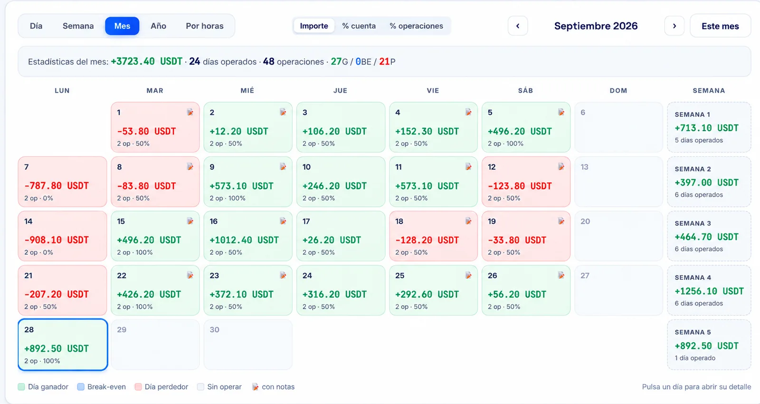The height and width of the screenshot is (404, 760).
Task: Open day 3 with +106.20 USDT
Action: tap(341, 127)
